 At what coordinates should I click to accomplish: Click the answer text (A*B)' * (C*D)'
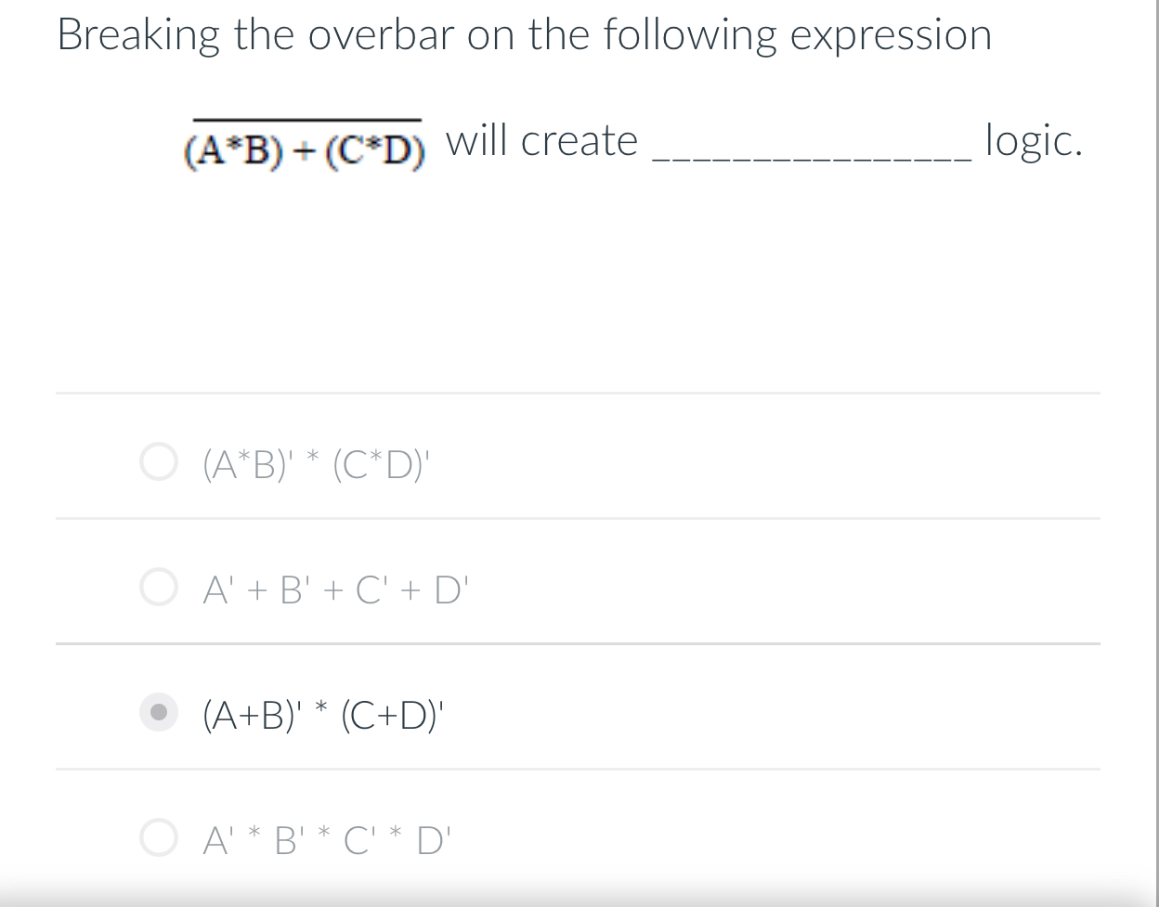314,464
